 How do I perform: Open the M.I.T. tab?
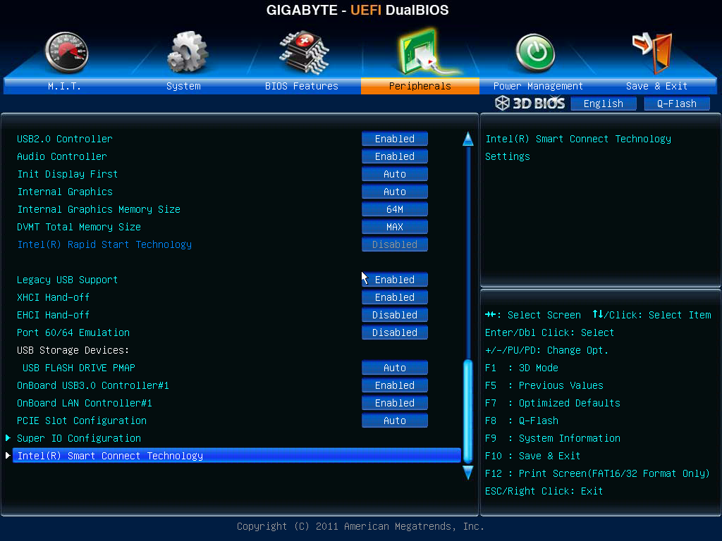64,86
